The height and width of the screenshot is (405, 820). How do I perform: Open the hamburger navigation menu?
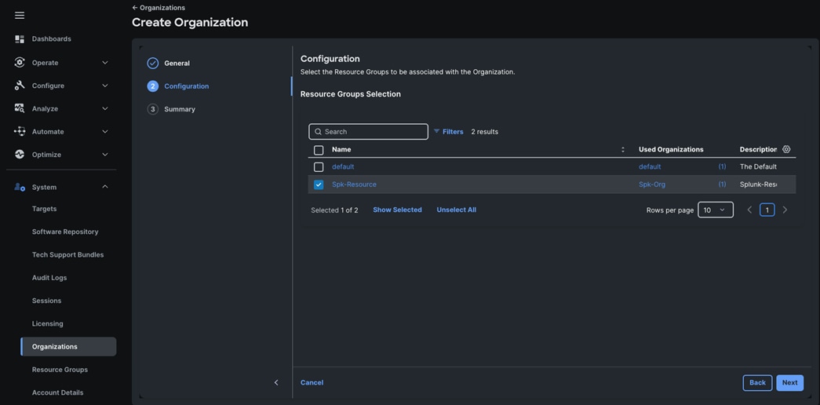click(x=20, y=15)
